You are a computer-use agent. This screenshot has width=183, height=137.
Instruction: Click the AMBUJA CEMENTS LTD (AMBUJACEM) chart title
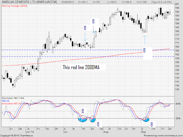[29, 2]
